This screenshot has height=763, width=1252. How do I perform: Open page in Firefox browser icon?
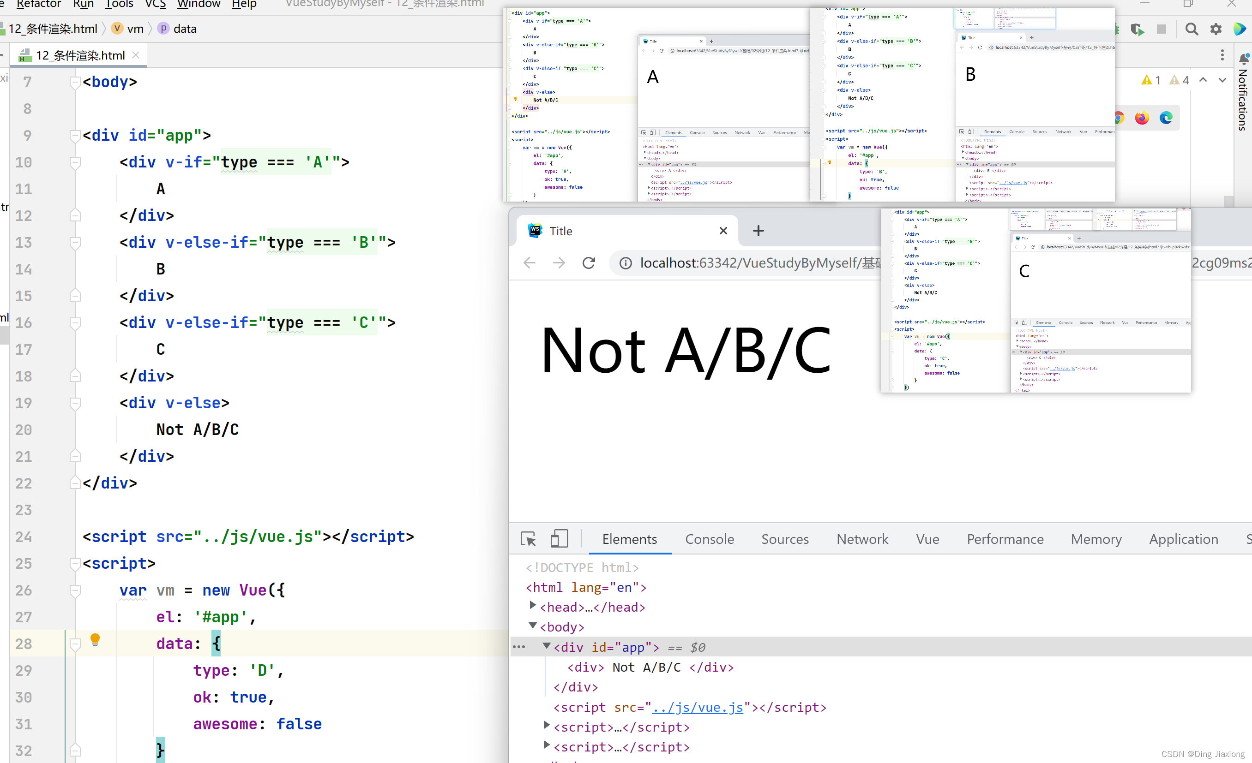1142,118
